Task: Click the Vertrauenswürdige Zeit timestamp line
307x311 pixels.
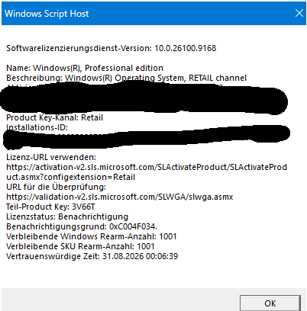Action: [92, 256]
